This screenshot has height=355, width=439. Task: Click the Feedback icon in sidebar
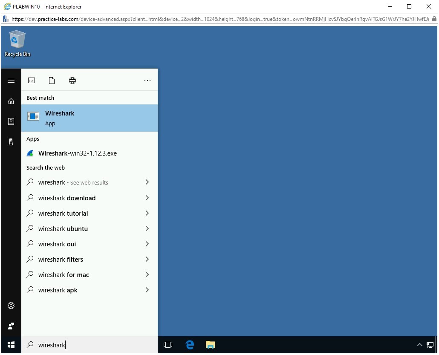click(x=11, y=326)
